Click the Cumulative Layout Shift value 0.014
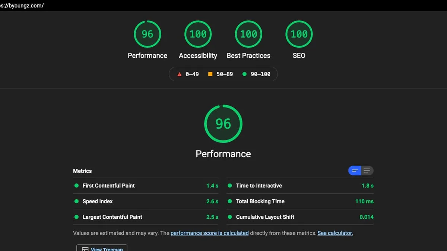 point(367,217)
